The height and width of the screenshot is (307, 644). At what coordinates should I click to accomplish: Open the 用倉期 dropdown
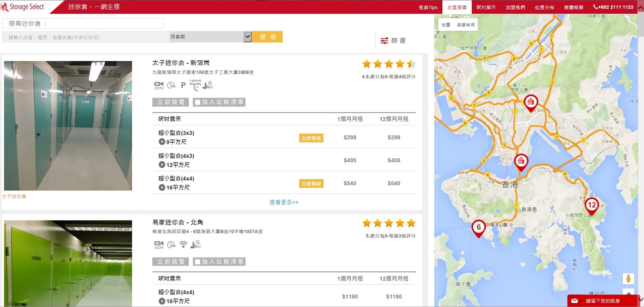tap(248, 37)
